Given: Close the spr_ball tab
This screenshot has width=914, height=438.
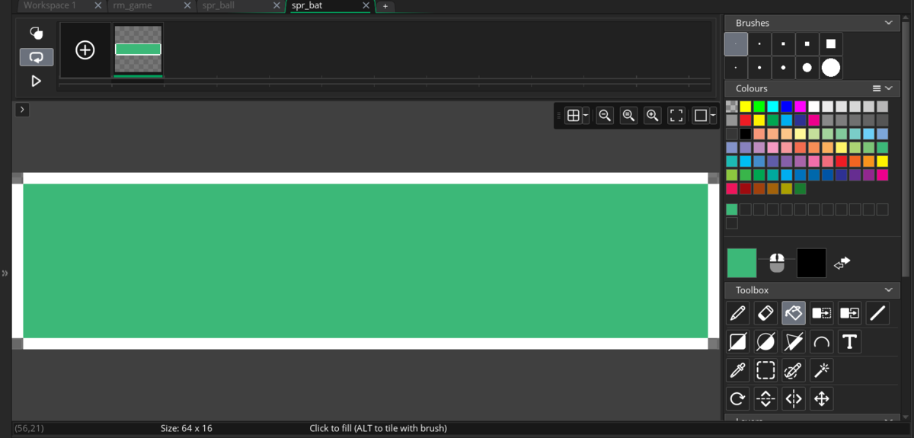Looking at the screenshot, I should tap(276, 5).
